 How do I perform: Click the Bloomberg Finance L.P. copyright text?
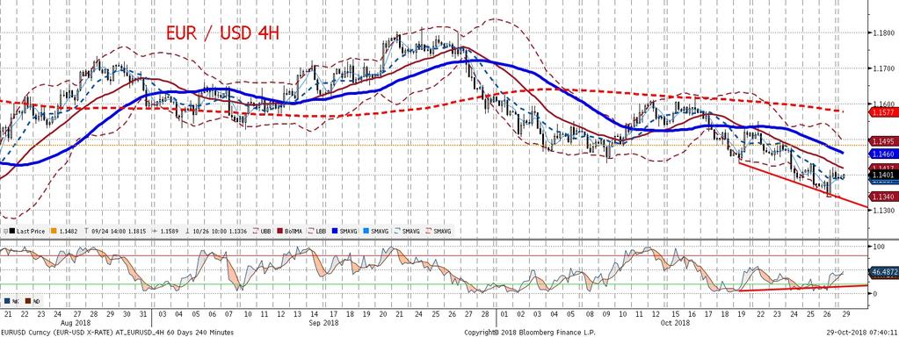[x=529, y=332]
